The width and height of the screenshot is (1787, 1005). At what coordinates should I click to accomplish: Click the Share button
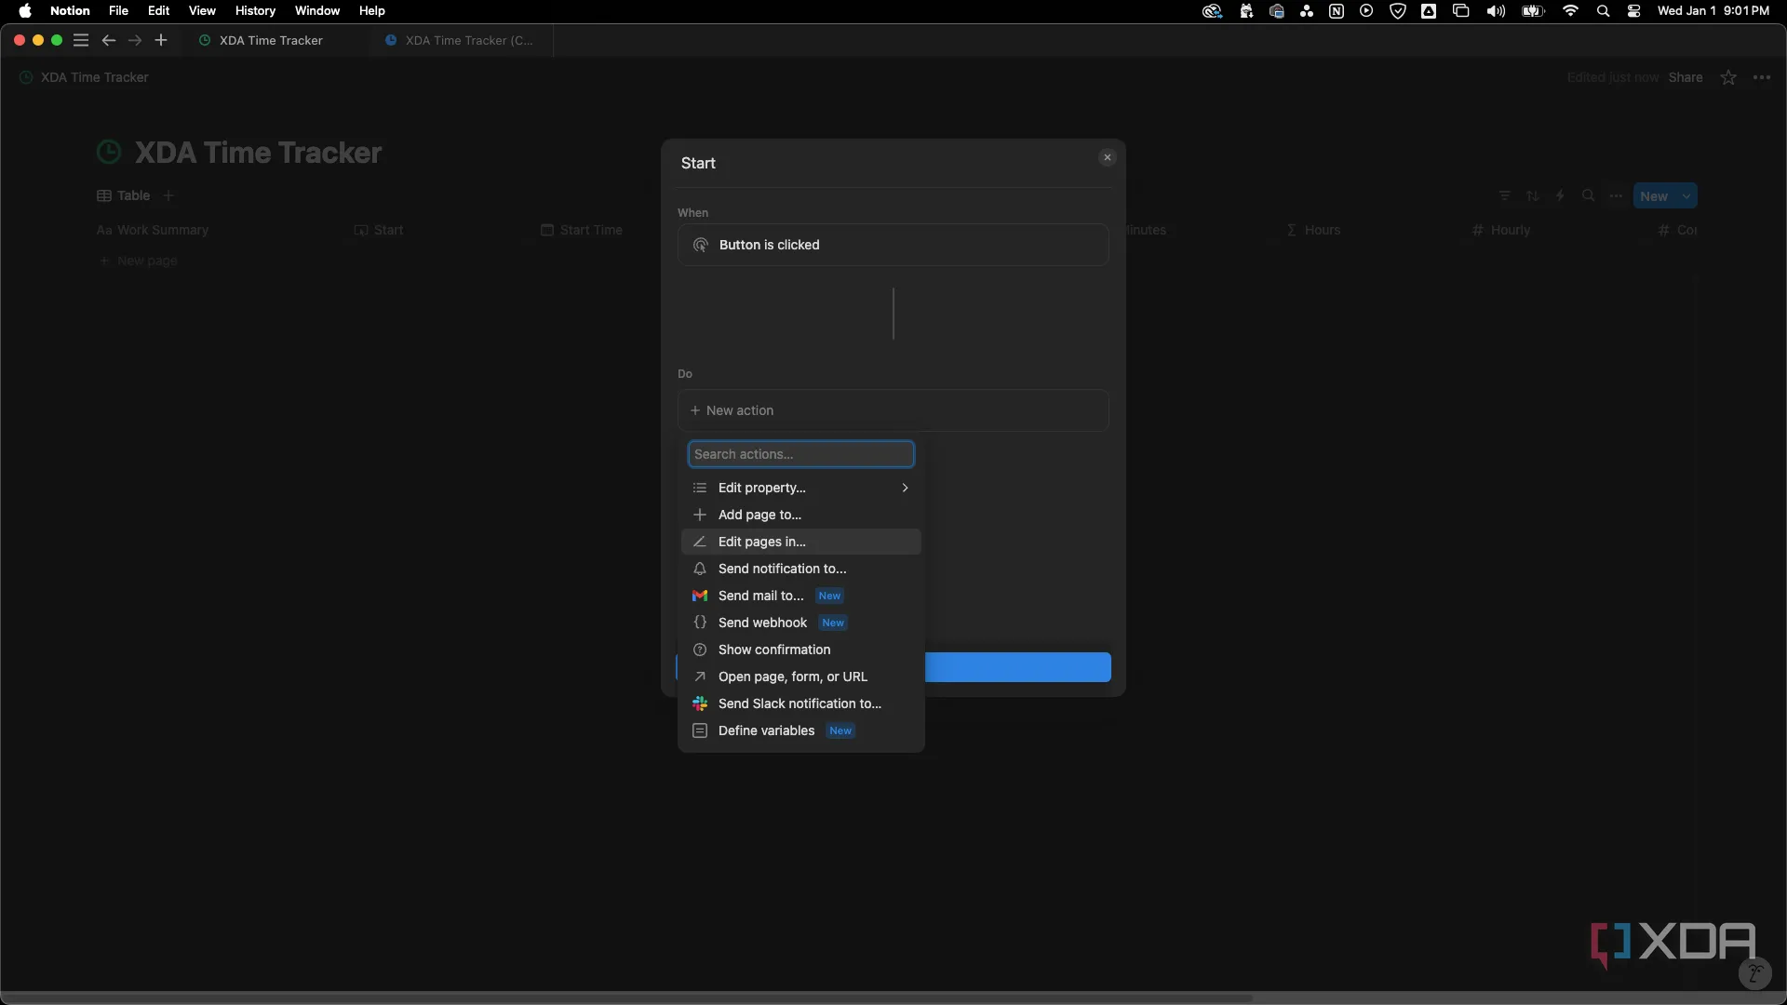click(x=1686, y=77)
